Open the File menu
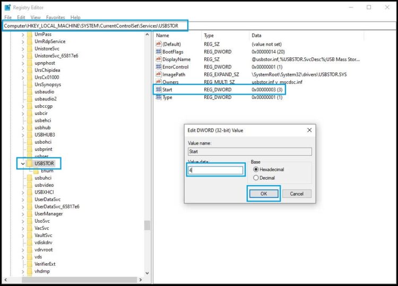This screenshot has height=286, width=398. coord(8,18)
